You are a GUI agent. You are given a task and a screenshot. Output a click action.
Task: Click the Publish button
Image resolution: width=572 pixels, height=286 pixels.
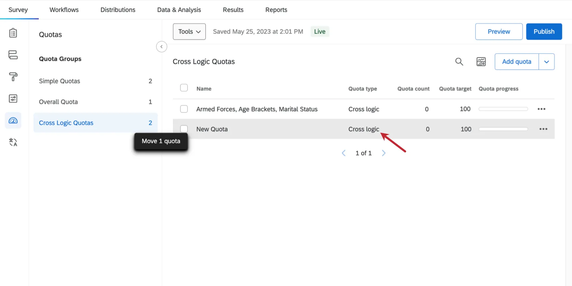tap(544, 32)
